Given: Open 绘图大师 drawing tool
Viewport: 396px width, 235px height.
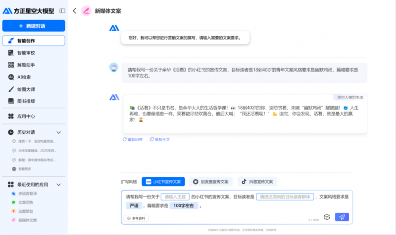Looking at the screenshot, I should 26,89.
